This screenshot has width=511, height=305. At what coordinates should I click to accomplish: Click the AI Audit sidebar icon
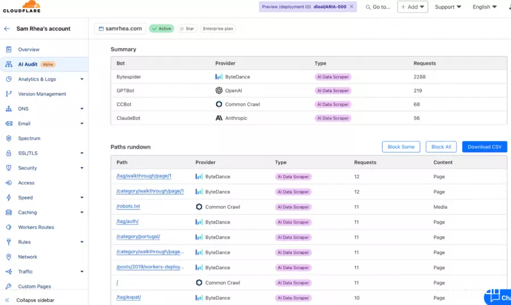coord(9,64)
